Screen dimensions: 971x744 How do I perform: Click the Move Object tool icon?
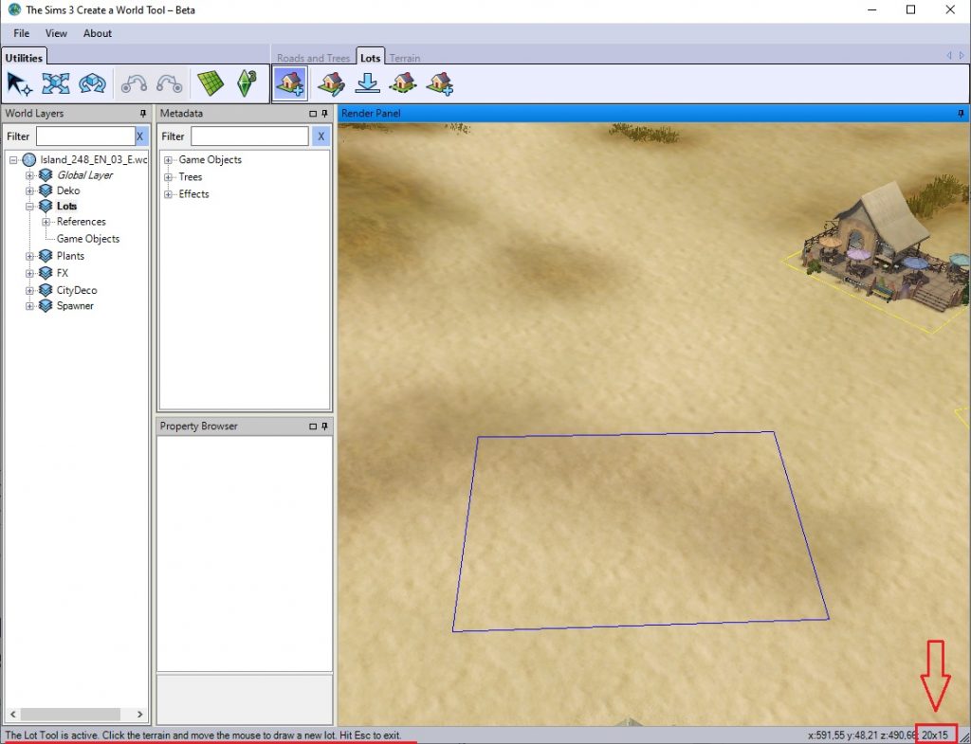(x=56, y=83)
